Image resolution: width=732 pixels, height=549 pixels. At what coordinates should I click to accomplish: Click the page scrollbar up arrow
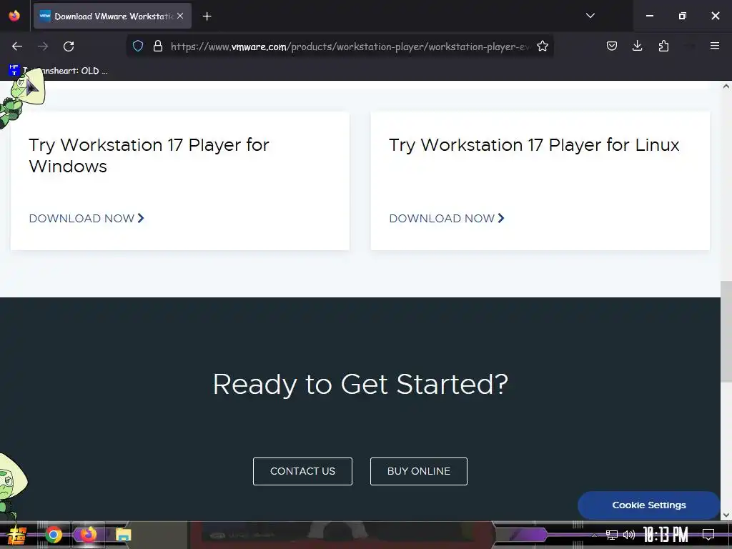click(x=726, y=86)
